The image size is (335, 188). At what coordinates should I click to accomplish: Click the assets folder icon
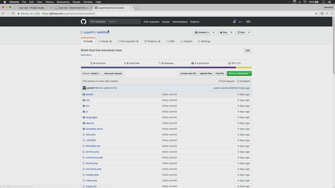tap(84, 94)
